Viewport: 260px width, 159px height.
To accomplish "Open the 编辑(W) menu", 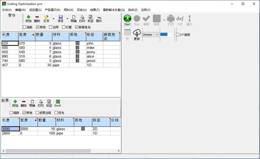I will click(20, 10).
